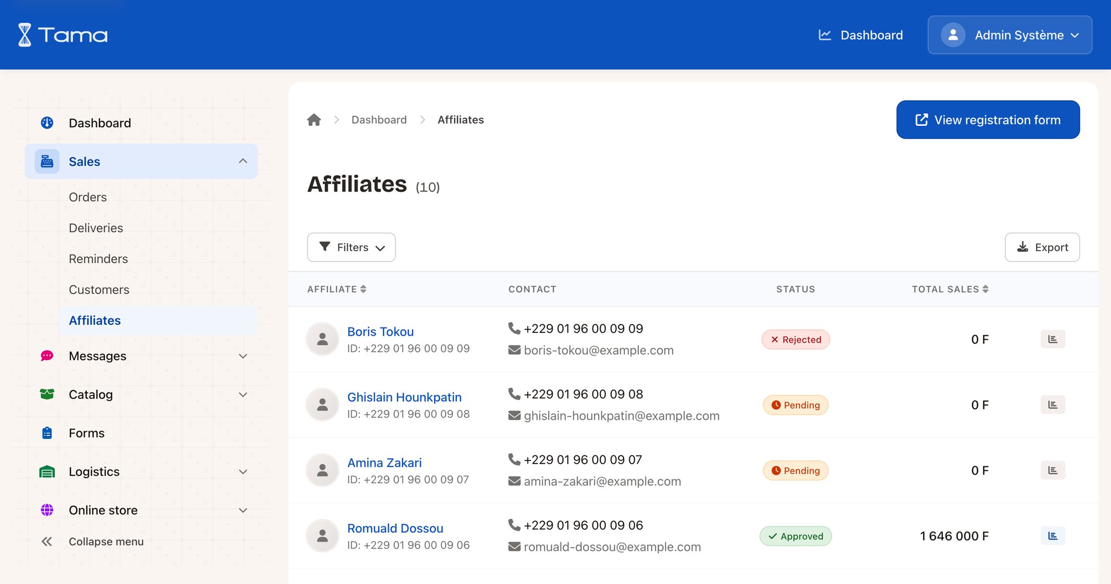Click the 1 646 000 F total sales
The height and width of the screenshot is (584, 1111).
(954, 536)
